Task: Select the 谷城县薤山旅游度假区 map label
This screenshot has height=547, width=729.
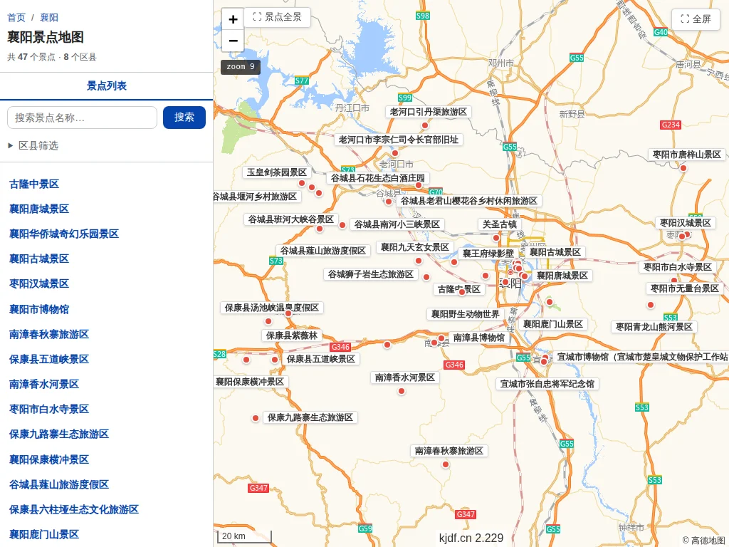Action: (323, 251)
